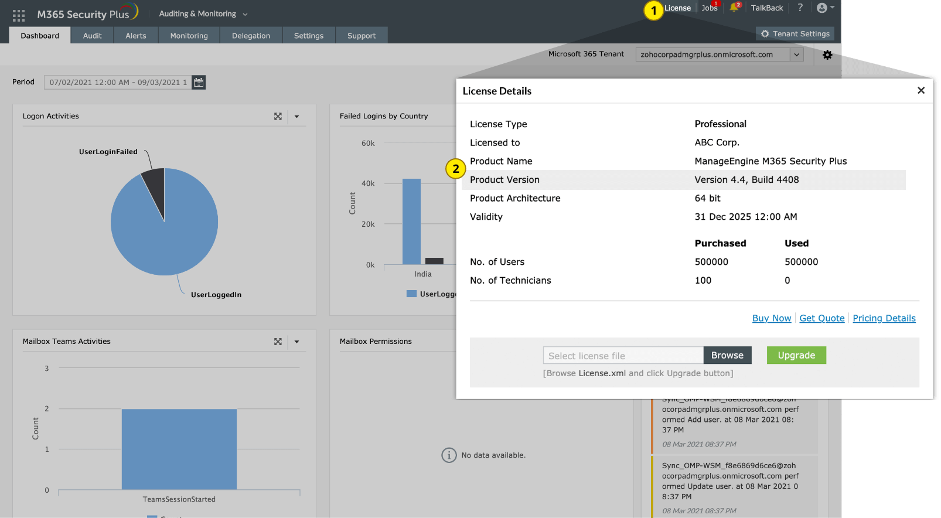The height and width of the screenshot is (518, 941).
Task: Open the Delegation tab
Action: [x=251, y=35]
